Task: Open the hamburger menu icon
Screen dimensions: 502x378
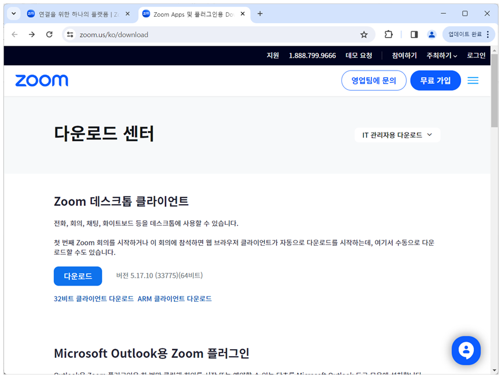Action: click(473, 80)
